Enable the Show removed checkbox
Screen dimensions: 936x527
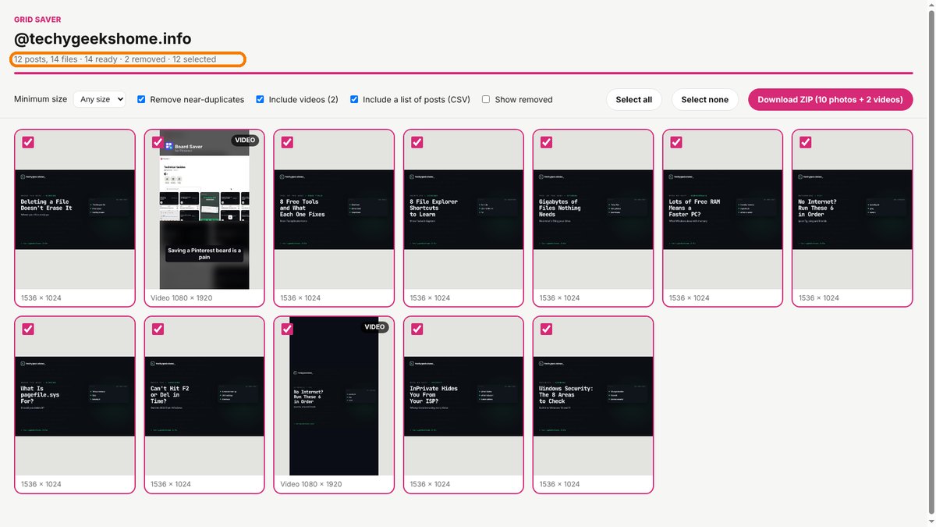(486, 99)
